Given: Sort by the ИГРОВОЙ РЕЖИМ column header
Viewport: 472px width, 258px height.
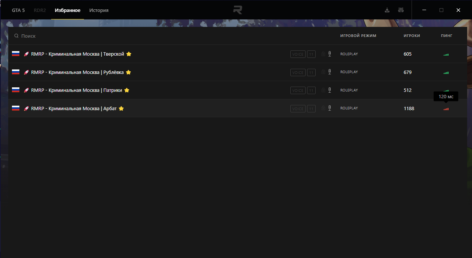Looking at the screenshot, I should click(x=358, y=36).
